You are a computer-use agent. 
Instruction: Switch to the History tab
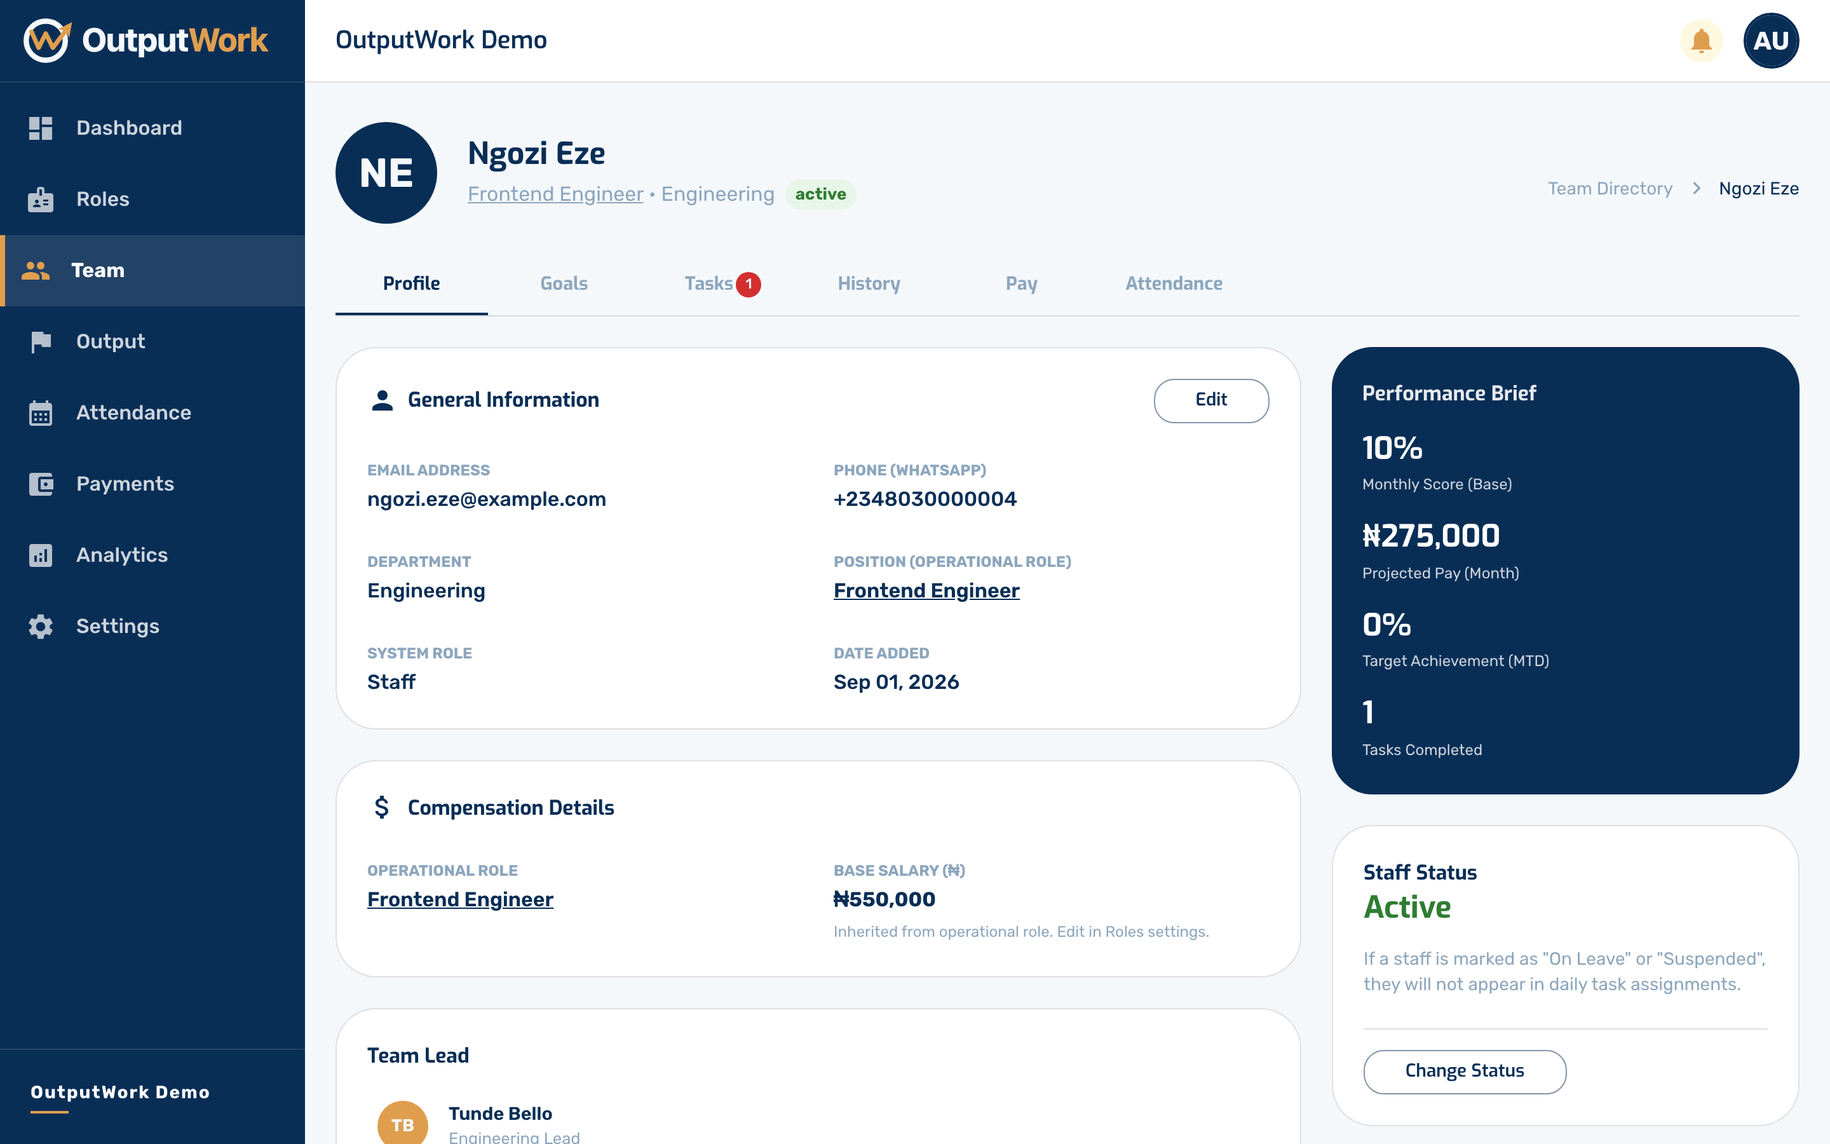click(869, 283)
